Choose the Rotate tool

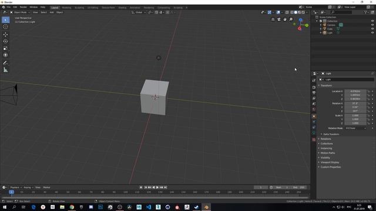pos(5,42)
